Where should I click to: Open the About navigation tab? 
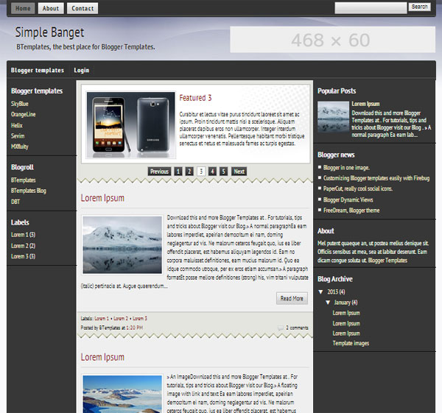tap(51, 8)
